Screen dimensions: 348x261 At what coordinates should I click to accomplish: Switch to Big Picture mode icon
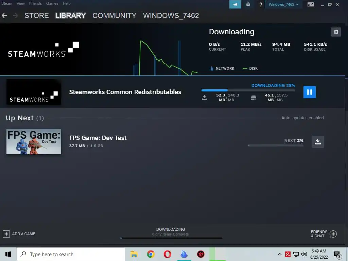pyautogui.click(x=311, y=4)
